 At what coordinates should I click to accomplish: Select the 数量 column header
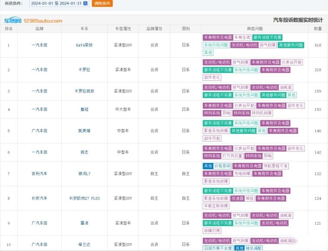(x=318, y=29)
